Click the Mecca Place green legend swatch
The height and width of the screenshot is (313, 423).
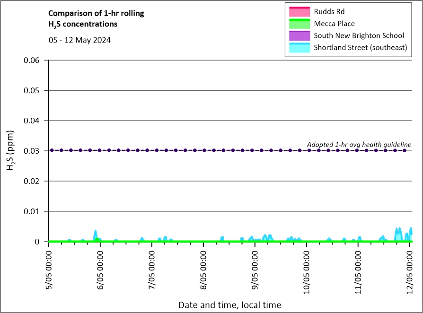pos(299,23)
